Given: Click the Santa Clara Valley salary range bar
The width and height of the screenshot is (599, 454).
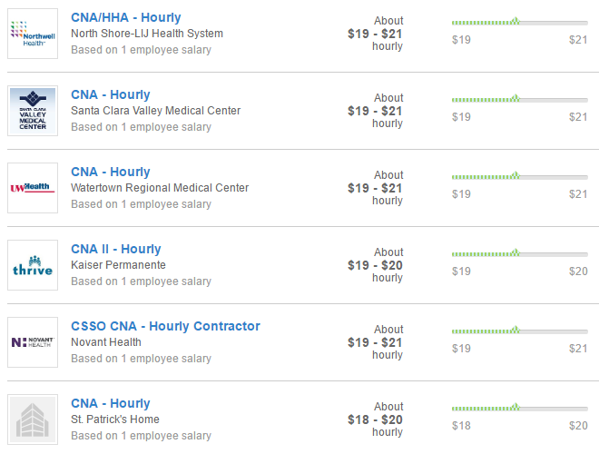Looking at the screenshot, I should click(x=519, y=99).
